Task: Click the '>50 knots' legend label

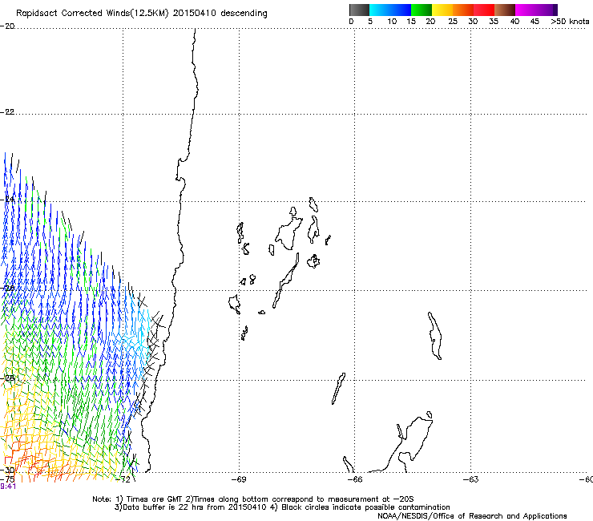Action: coord(570,22)
